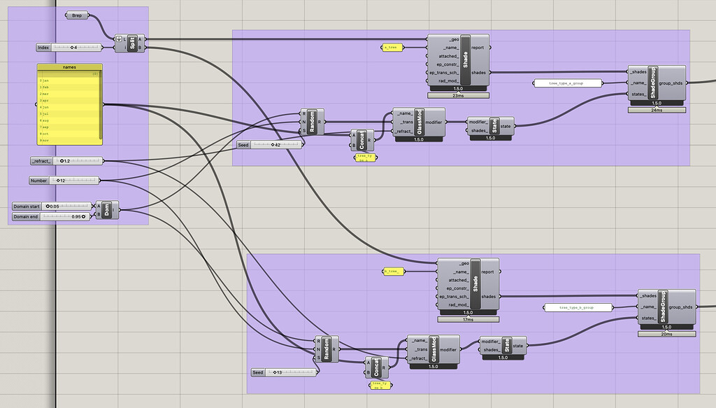Click the Domain start slider at 0.05

click(52, 206)
